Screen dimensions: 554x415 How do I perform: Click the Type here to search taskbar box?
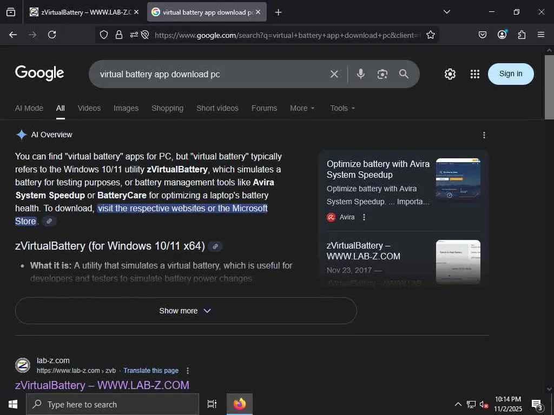coord(113,404)
